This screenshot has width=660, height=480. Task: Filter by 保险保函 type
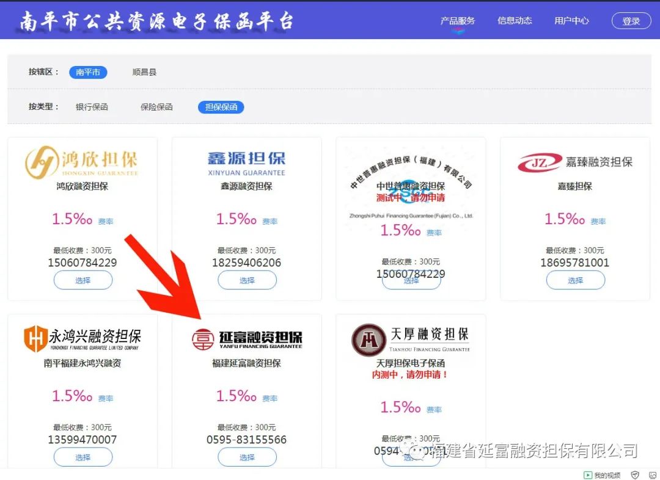point(156,107)
